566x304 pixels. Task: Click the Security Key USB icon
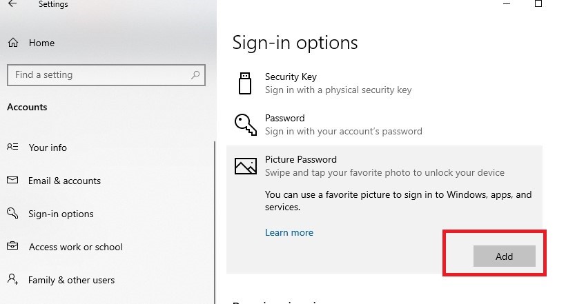coord(244,83)
